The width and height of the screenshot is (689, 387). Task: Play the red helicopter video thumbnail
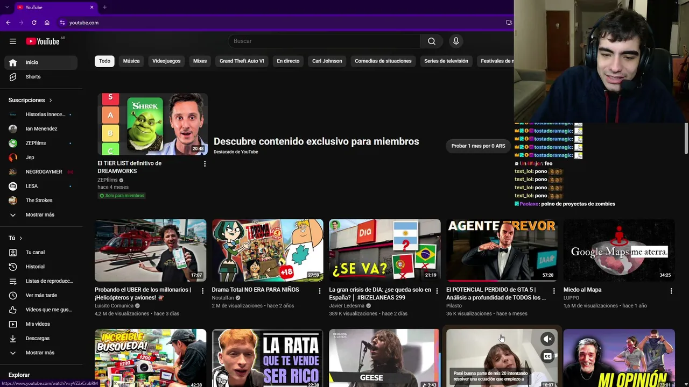point(151,250)
